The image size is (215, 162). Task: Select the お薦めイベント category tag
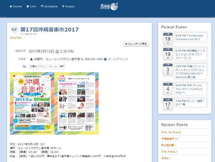[38, 66]
